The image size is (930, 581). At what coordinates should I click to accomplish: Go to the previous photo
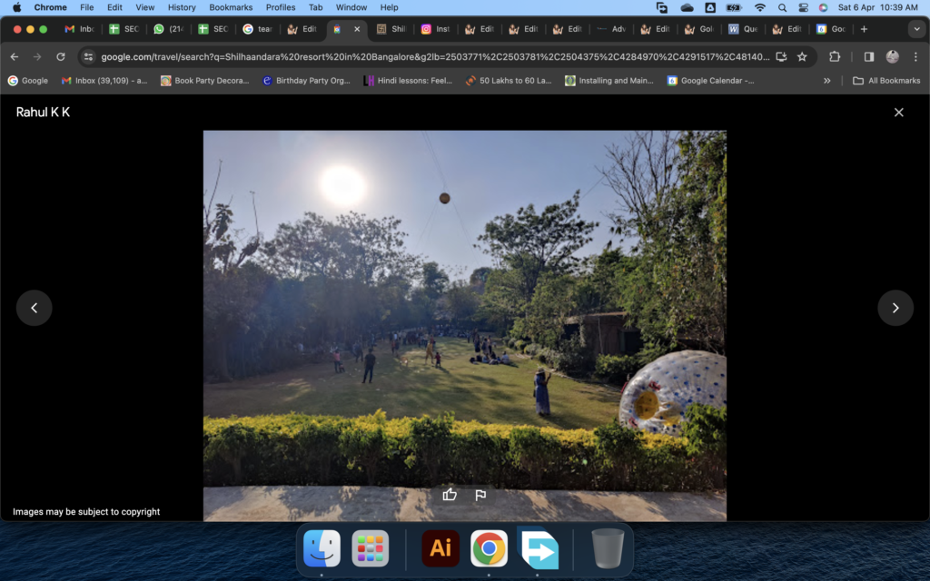(35, 308)
